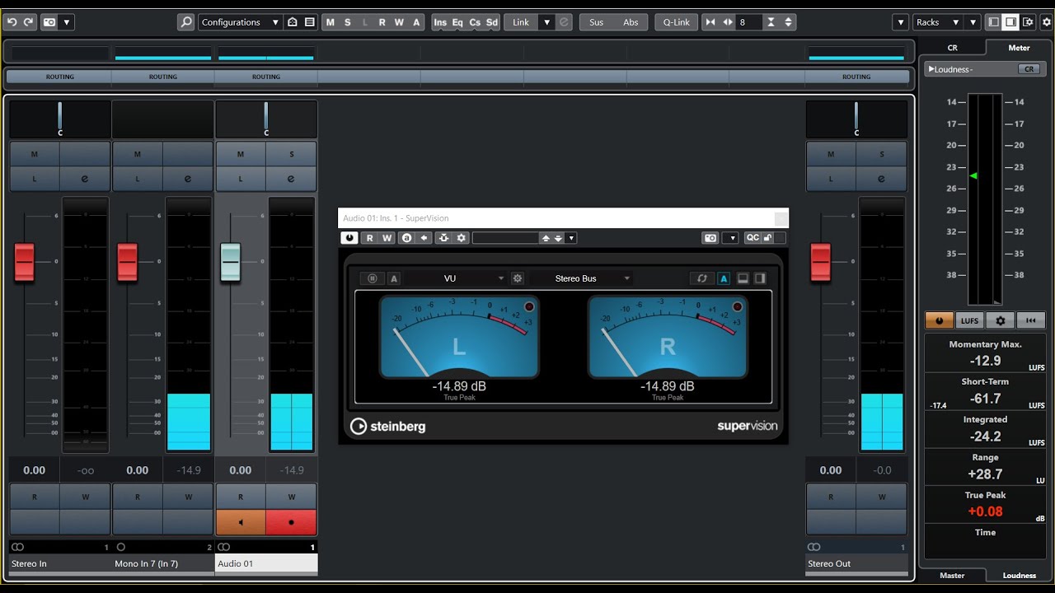Viewport: 1055px width, 593px height.
Task: Switch to the CR tab
Action: tap(952, 48)
